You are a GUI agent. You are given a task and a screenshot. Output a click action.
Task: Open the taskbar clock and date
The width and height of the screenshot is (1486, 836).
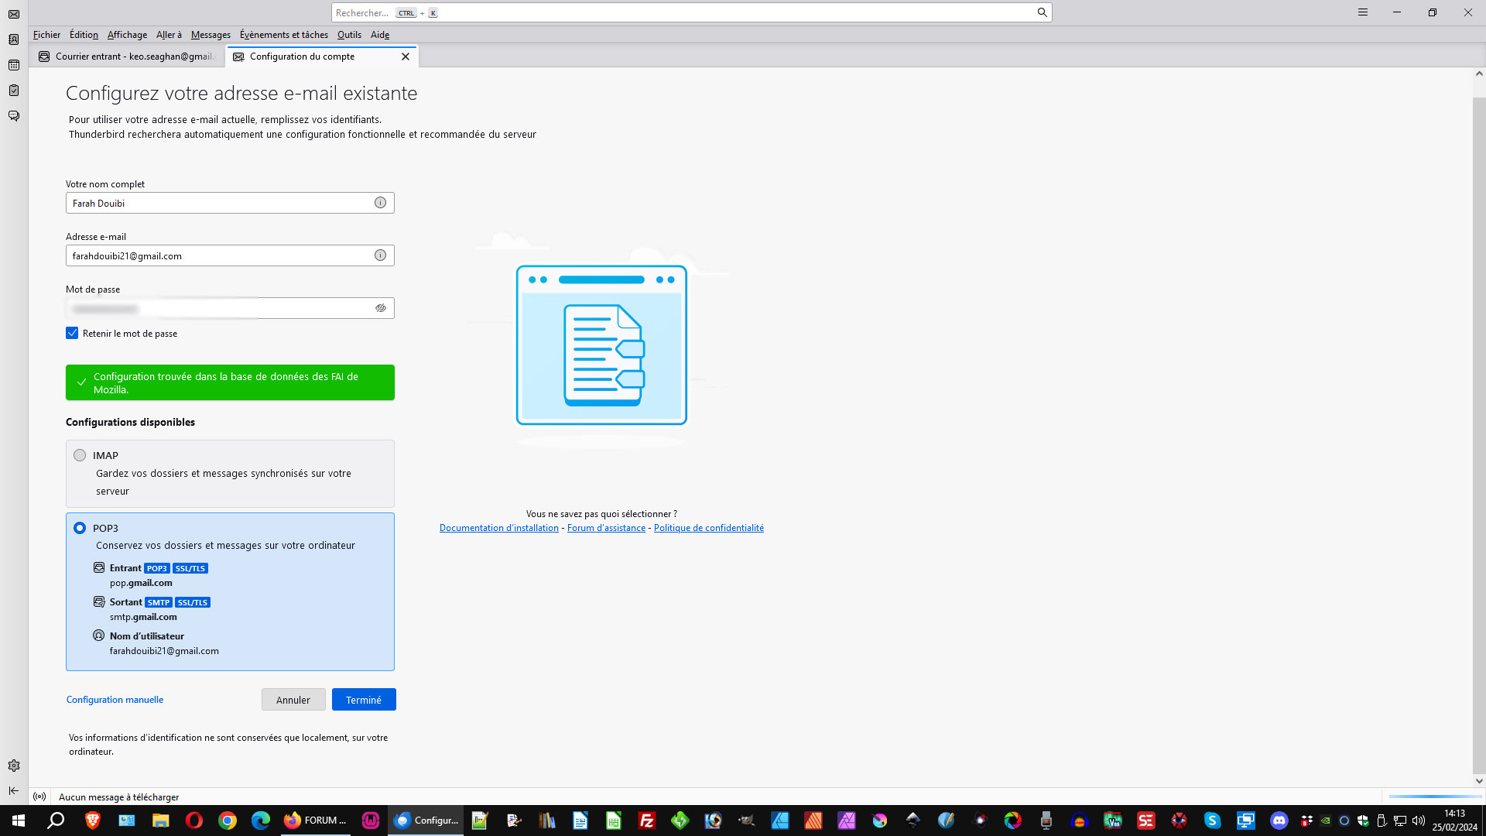click(x=1454, y=821)
